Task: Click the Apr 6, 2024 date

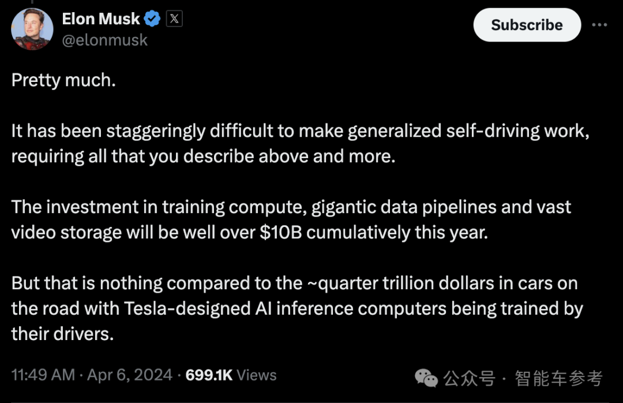Action: coord(130,375)
